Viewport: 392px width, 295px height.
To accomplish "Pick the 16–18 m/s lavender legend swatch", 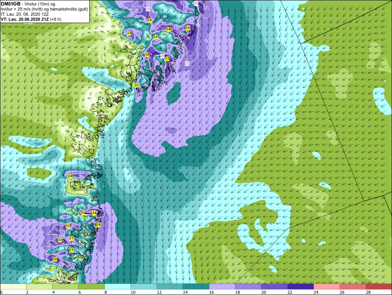I will coord(222,286).
